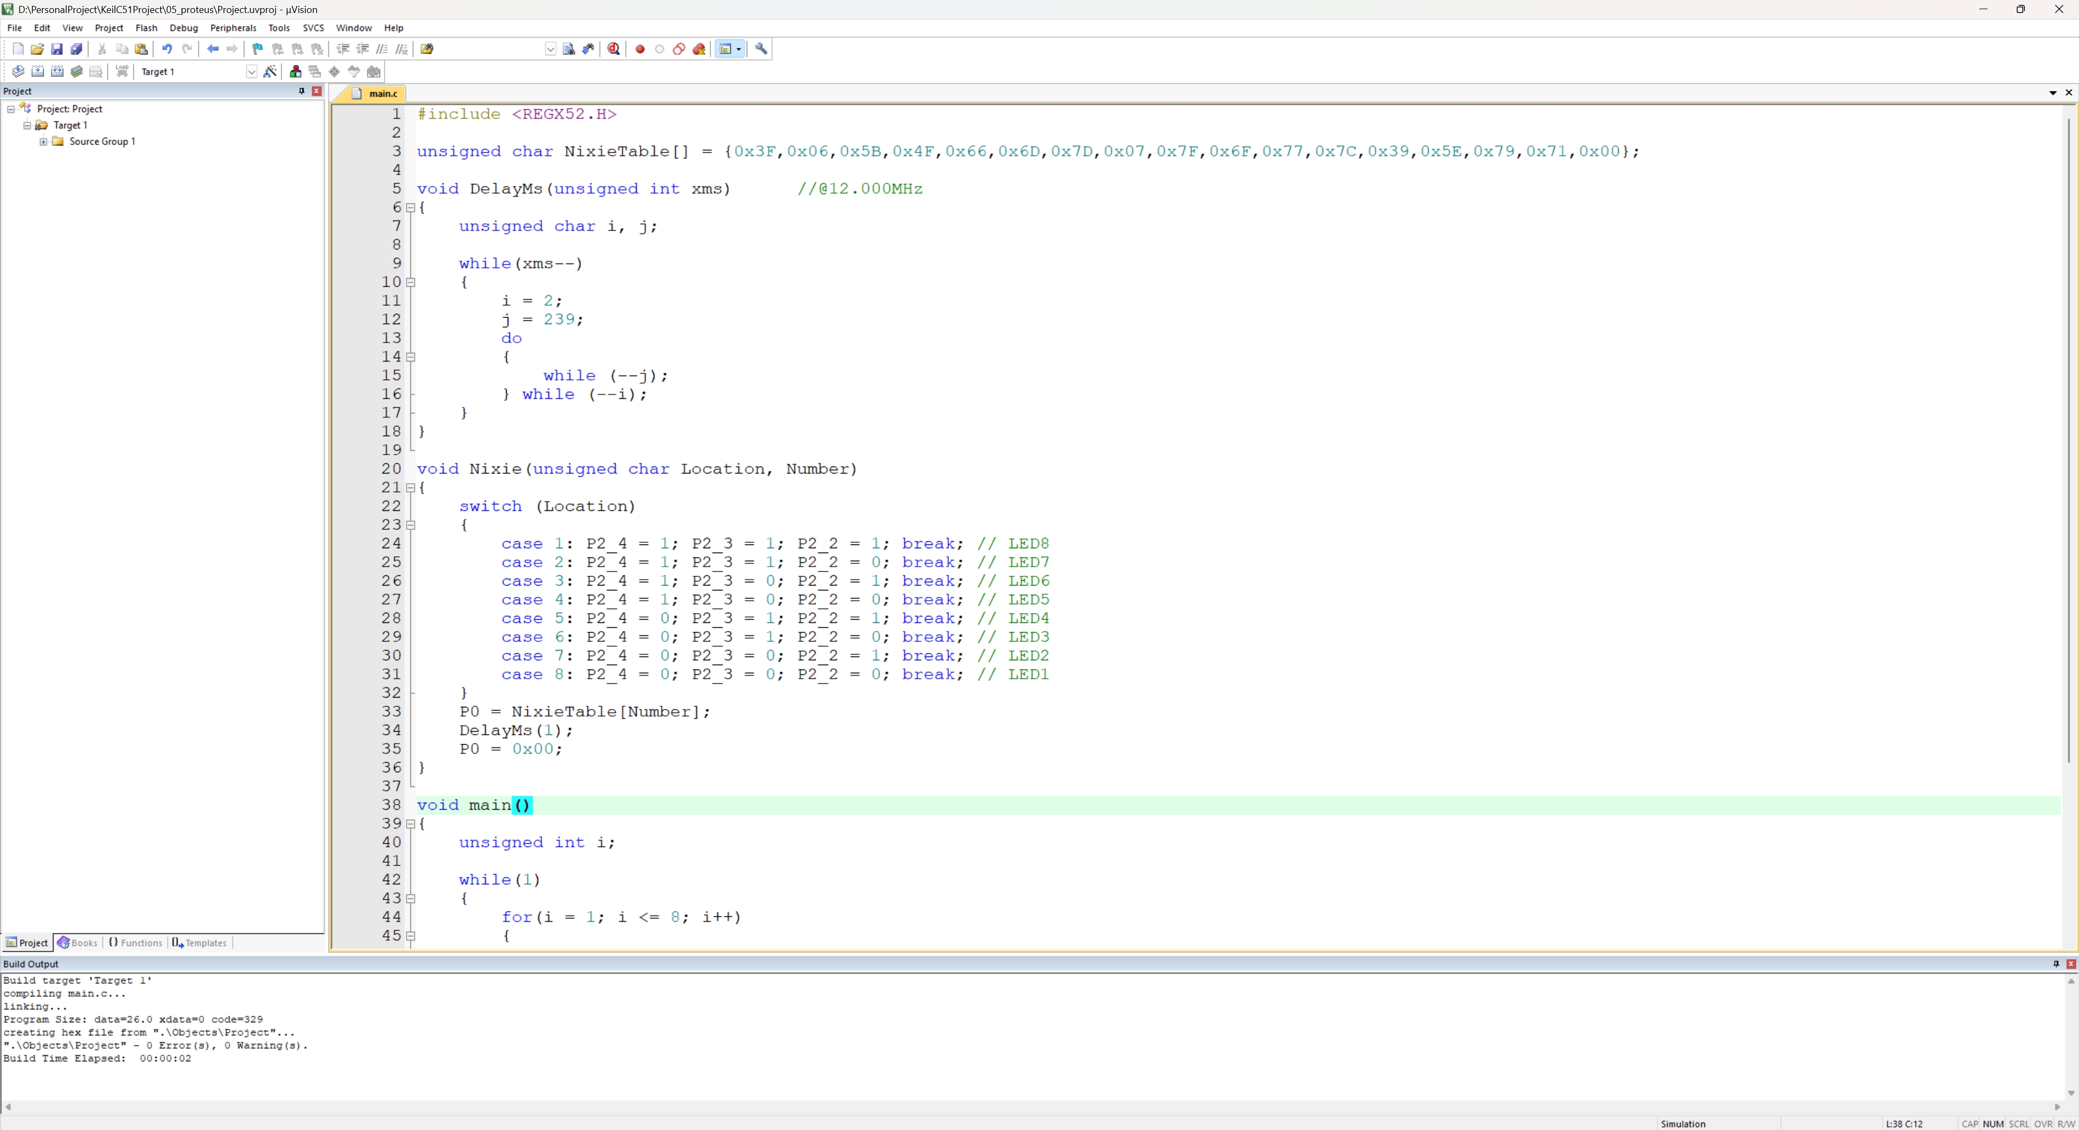Viewport: 2079px width, 1130px height.
Task: Collapse code fold at line 21
Action: click(x=411, y=487)
